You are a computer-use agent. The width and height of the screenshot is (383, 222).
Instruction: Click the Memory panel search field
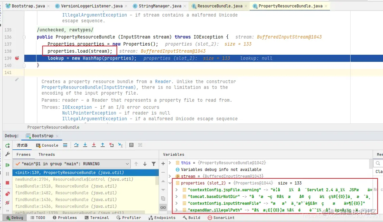378,163
